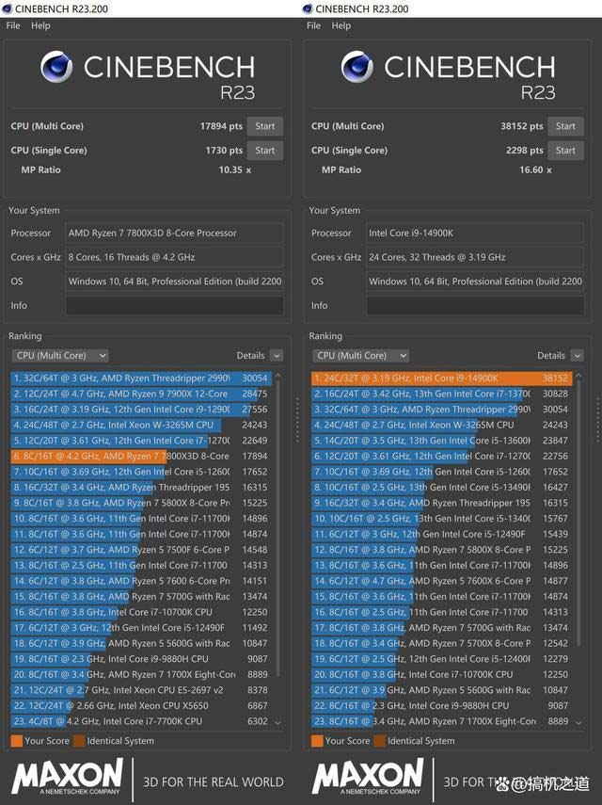The image size is (602, 805).
Task: Start the Single Core test scoring 1730
Action: [x=265, y=151]
